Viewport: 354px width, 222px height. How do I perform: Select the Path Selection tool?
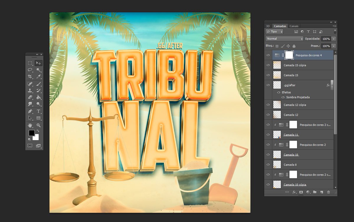coord(30,118)
